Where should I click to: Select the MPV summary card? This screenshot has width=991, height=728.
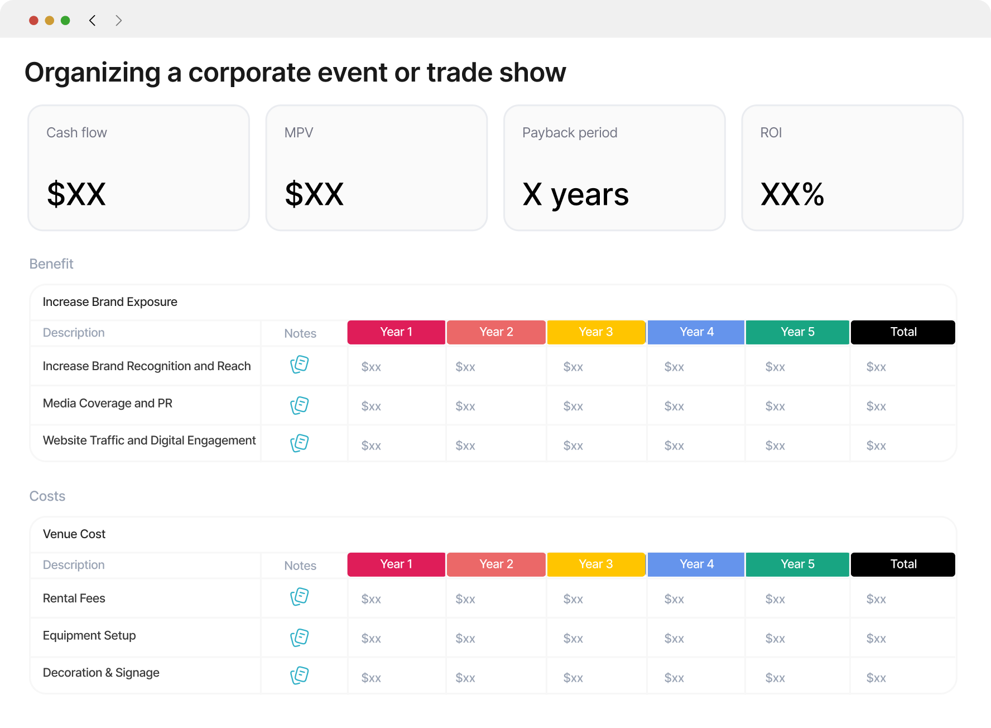click(377, 168)
